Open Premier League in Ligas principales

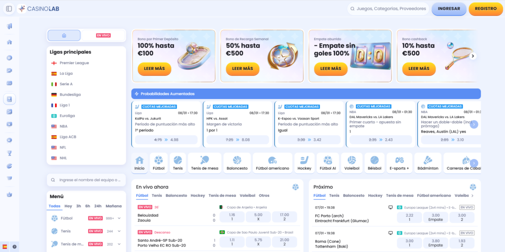(74, 63)
